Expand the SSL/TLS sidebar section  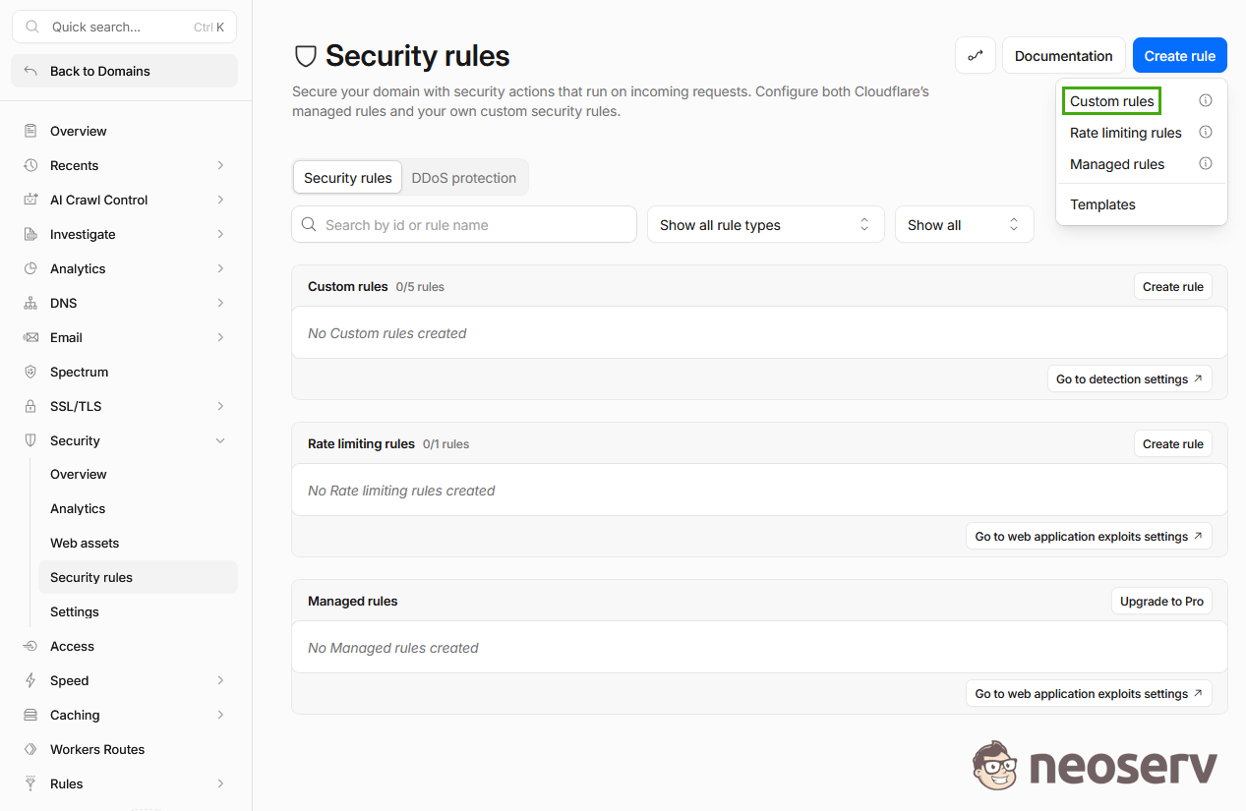[x=220, y=406]
